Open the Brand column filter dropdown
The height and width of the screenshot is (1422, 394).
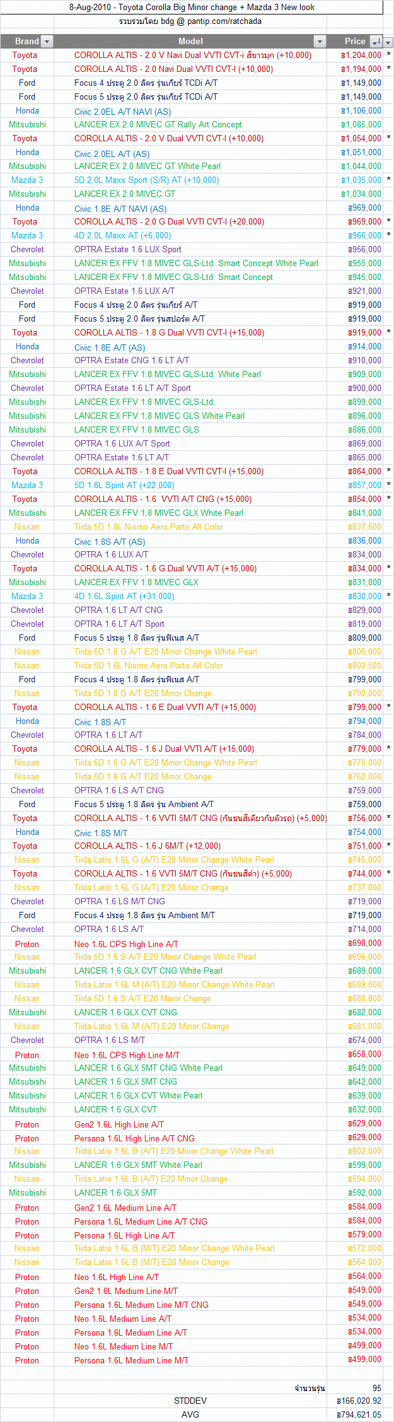click(x=47, y=42)
